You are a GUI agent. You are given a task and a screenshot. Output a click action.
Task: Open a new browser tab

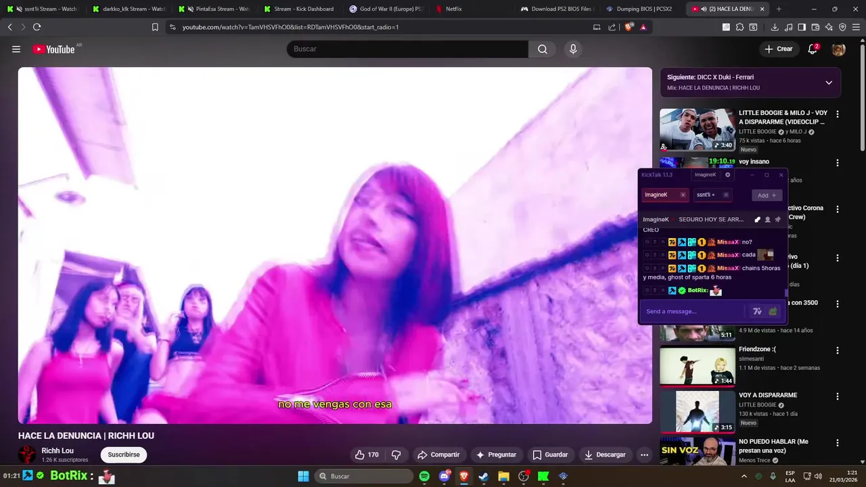coord(779,9)
